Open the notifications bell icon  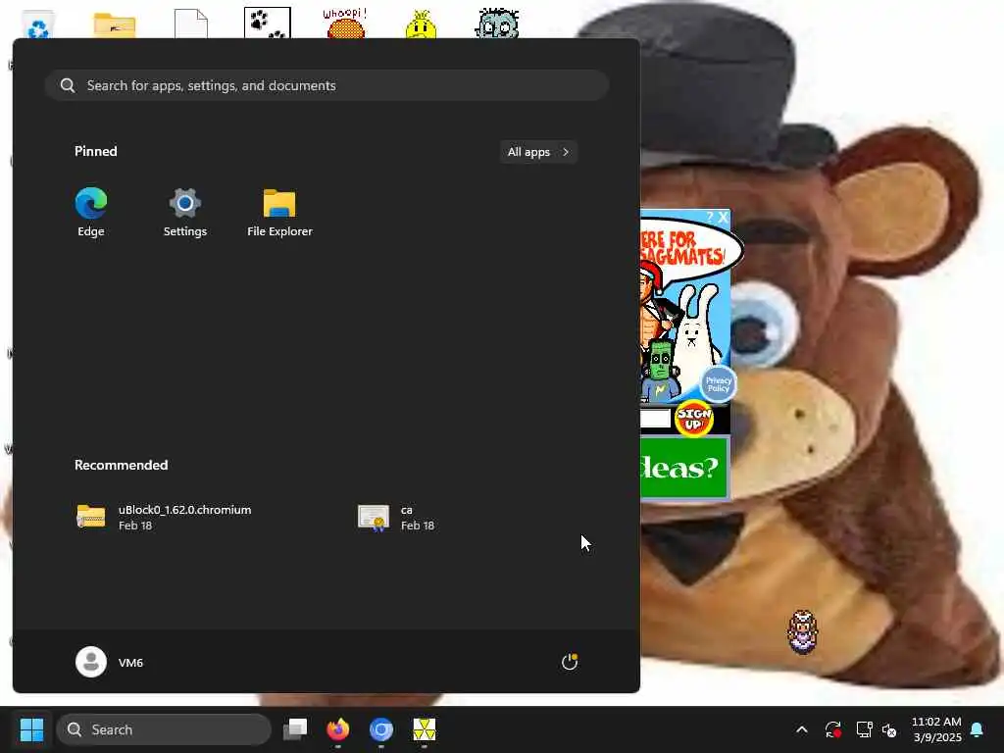pyautogui.click(x=978, y=729)
